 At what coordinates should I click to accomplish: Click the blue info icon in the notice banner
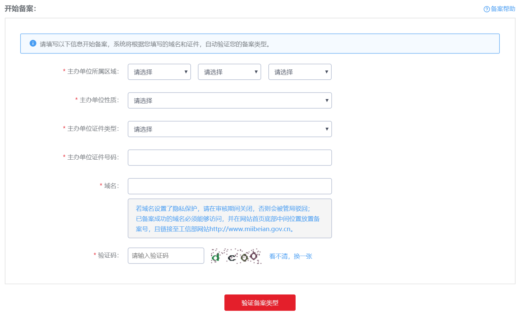tap(33, 43)
